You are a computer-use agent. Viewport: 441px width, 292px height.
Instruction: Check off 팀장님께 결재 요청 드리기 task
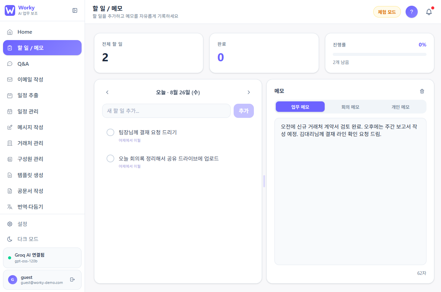(110, 132)
